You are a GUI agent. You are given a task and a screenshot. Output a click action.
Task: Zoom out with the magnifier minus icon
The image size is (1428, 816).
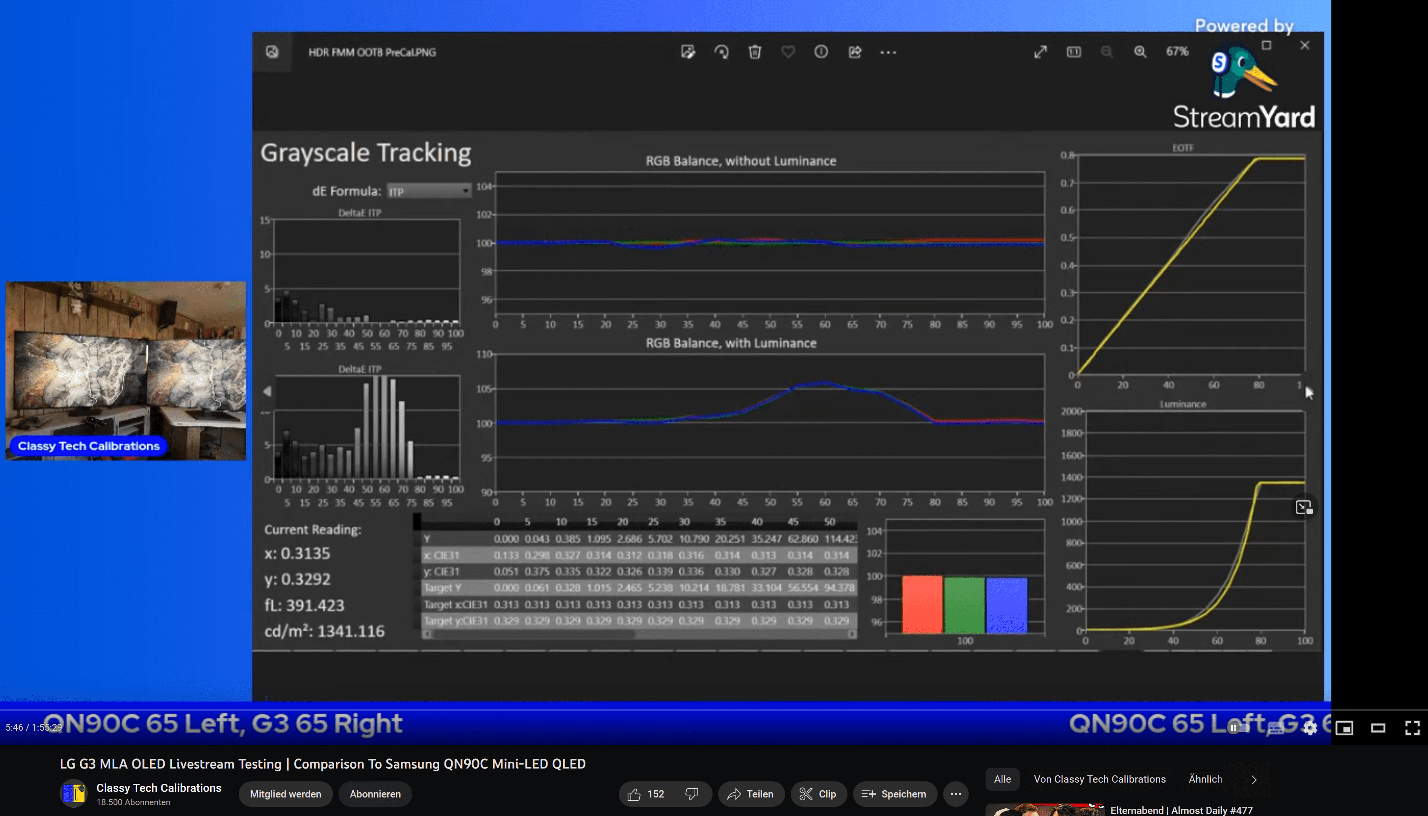1107,52
